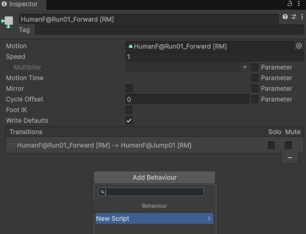
Task: Enable the Foot IK checkbox
Action: point(129,110)
